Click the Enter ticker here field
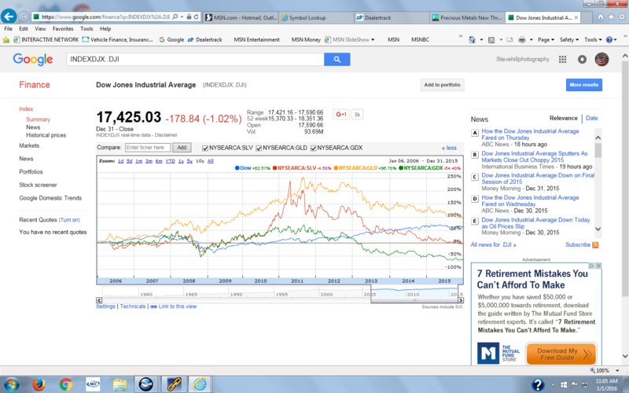The height and width of the screenshot is (393, 629). pos(148,148)
